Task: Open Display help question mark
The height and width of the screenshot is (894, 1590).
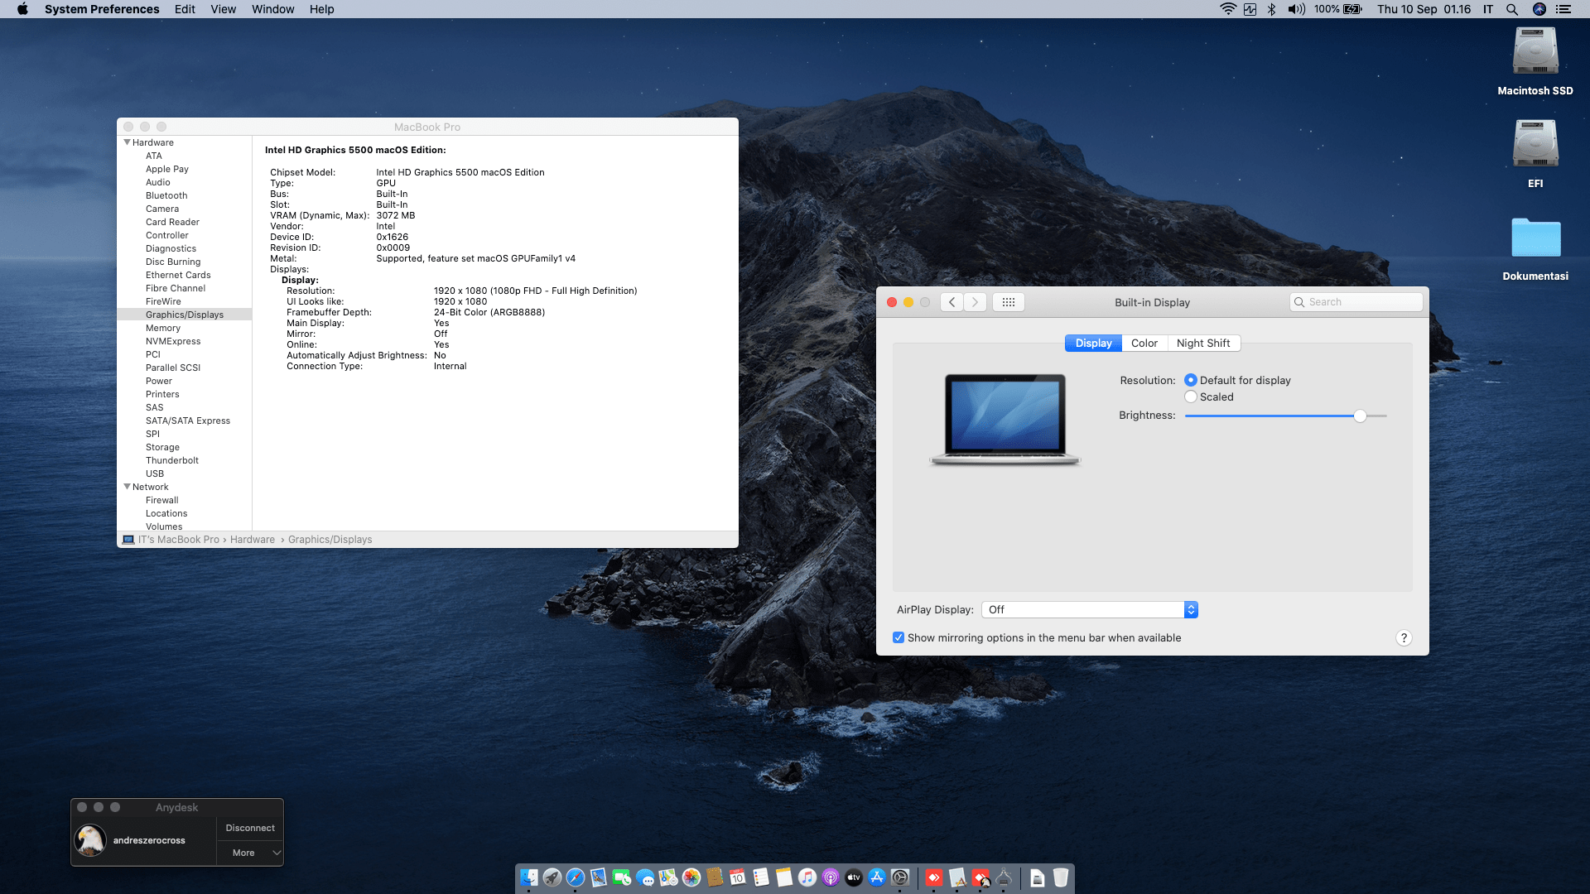Action: [x=1404, y=637]
